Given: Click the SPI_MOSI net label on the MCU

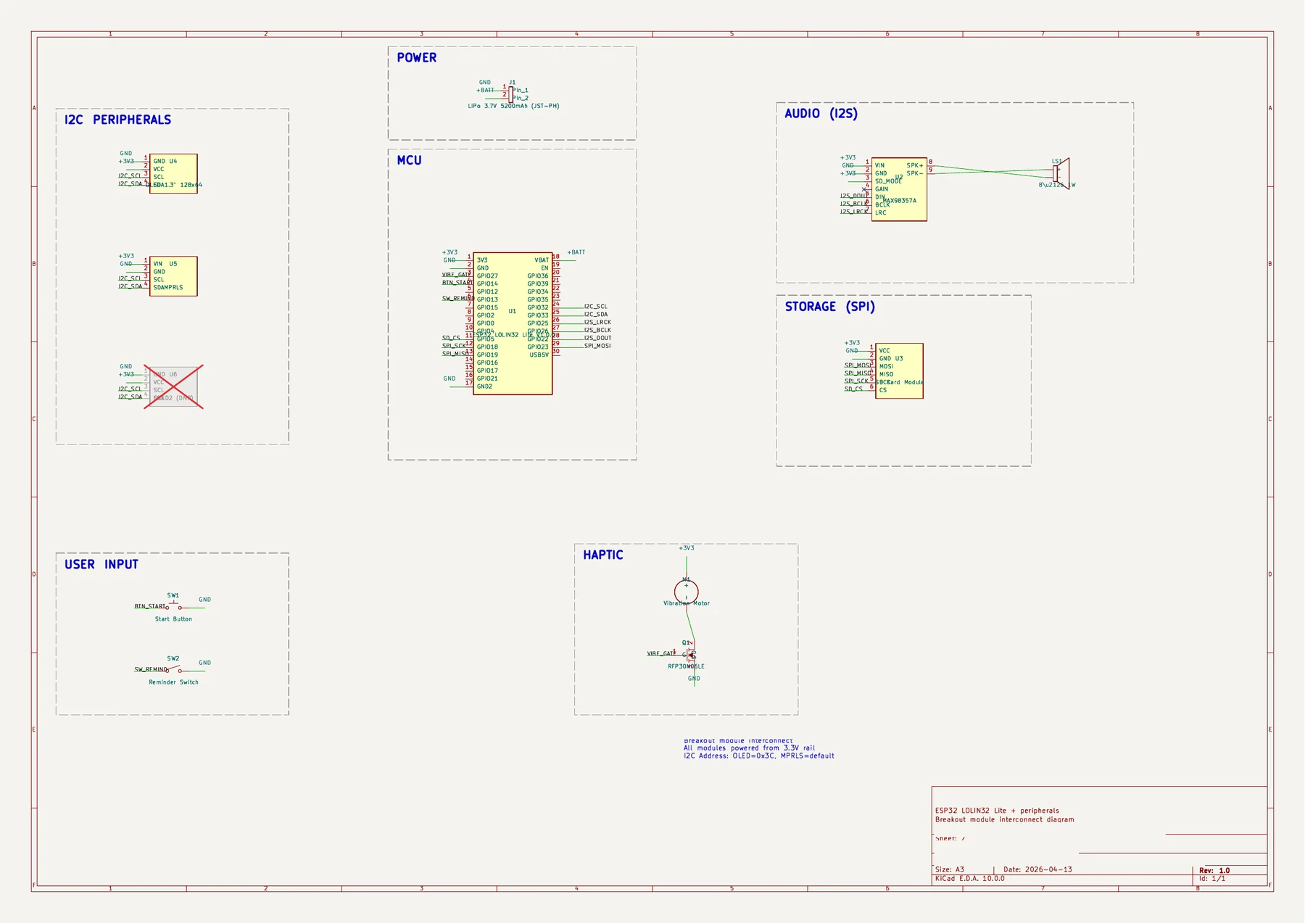Looking at the screenshot, I should 597,346.
